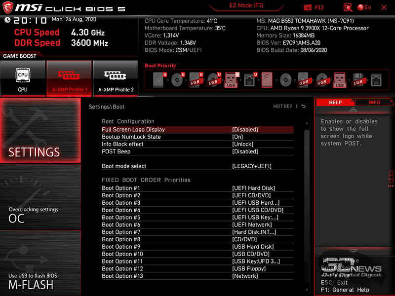Open the BIOS search magnifier icon
Viewport: 395px width, 296px height.
(x=348, y=7)
